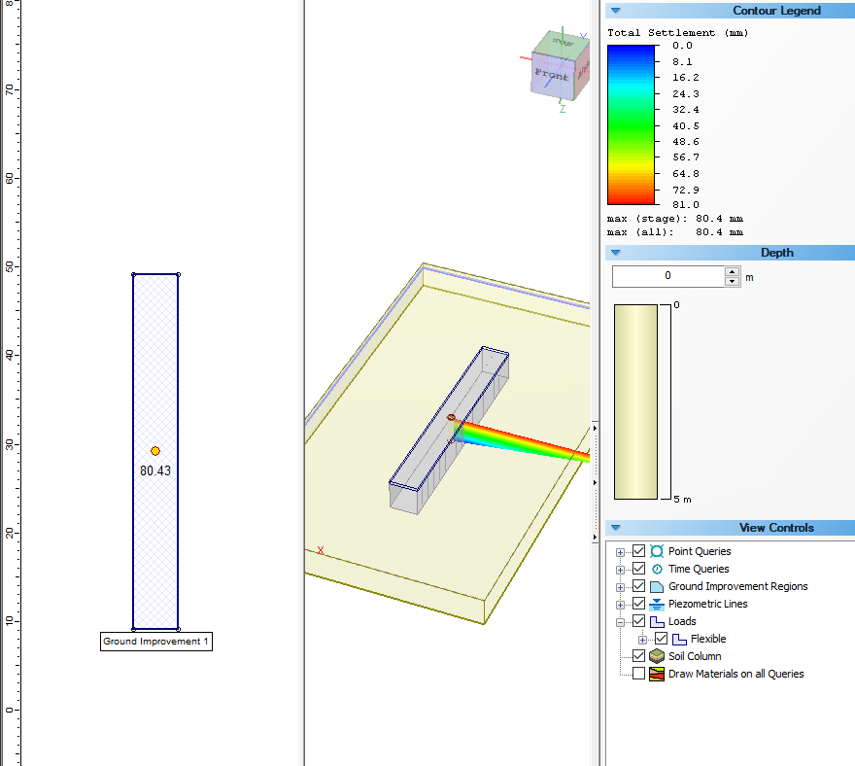Screen dimensions: 855x766
Task: Expand the Flexible tree node
Action: (x=641, y=639)
